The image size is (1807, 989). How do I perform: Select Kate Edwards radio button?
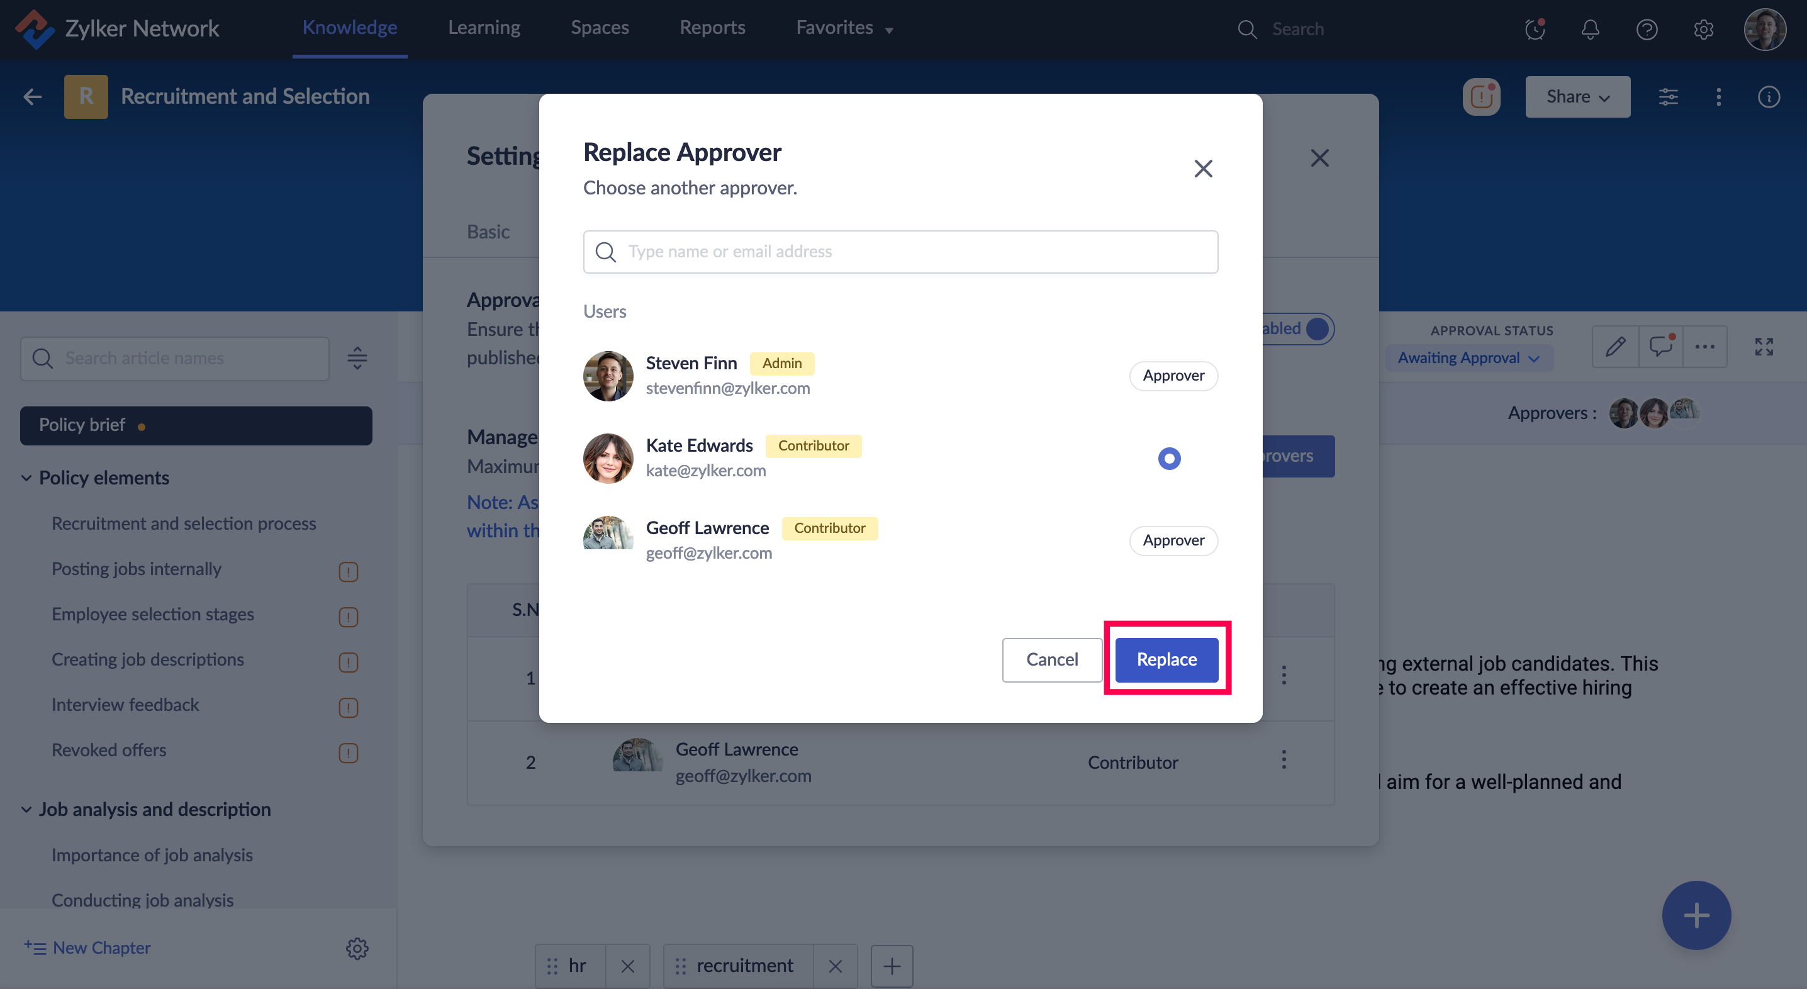click(1168, 458)
